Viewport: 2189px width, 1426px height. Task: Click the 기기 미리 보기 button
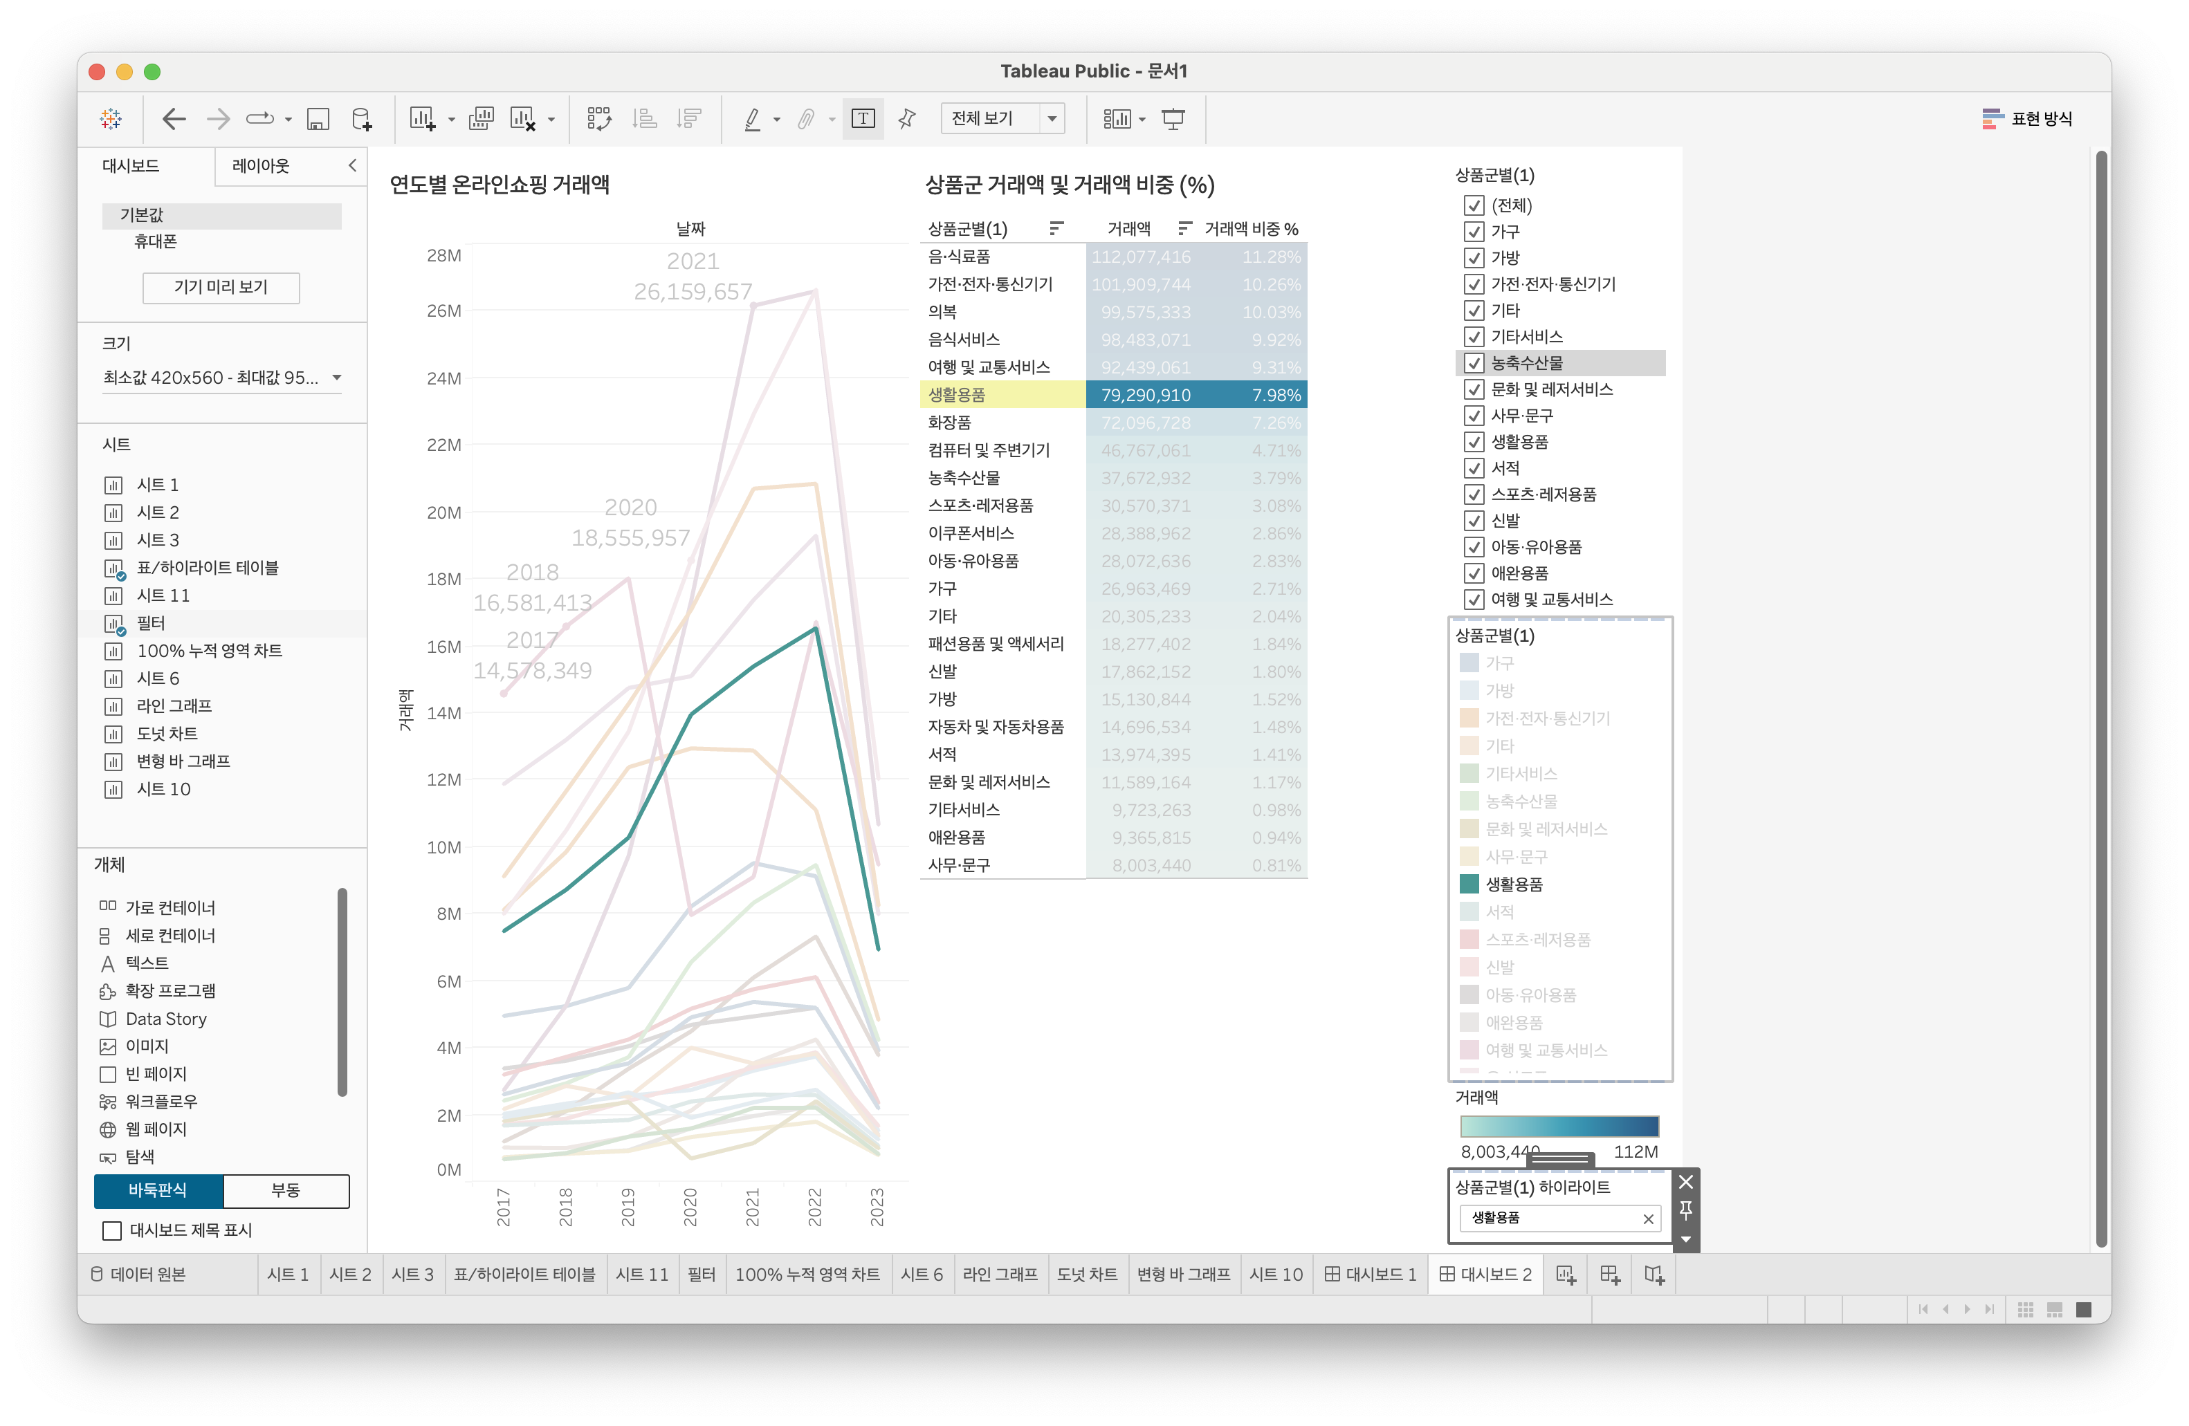tap(221, 287)
